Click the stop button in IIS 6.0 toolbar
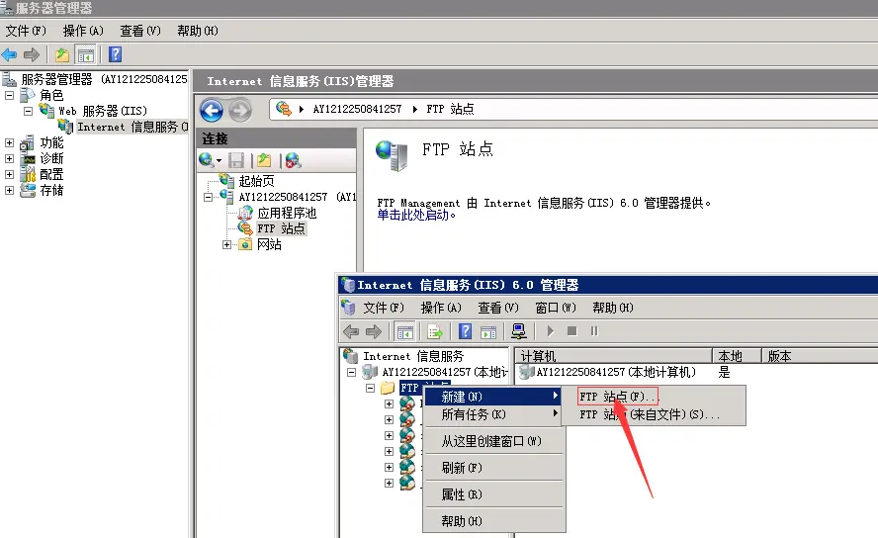 point(571,331)
